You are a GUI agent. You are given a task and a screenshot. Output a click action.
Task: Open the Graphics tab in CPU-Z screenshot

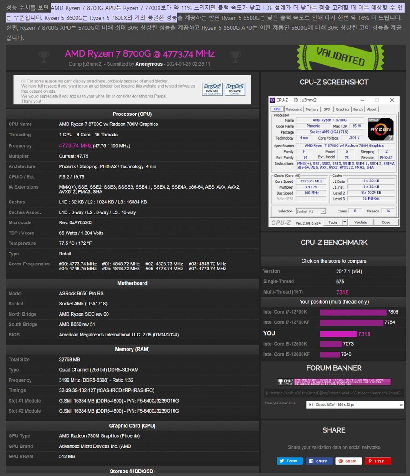pyautogui.click(x=343, y=109)
